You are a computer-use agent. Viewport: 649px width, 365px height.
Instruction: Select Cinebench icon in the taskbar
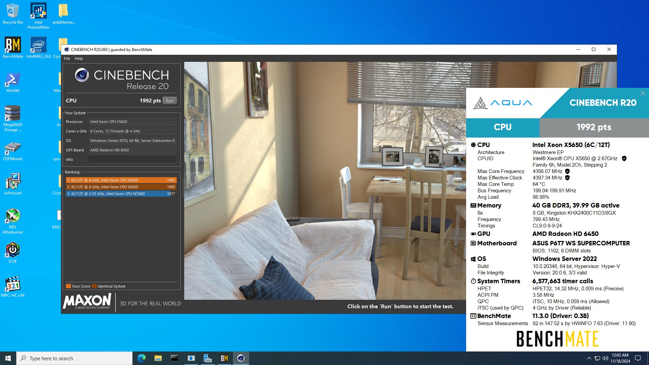pyautogui.click(x=241, y=358)
